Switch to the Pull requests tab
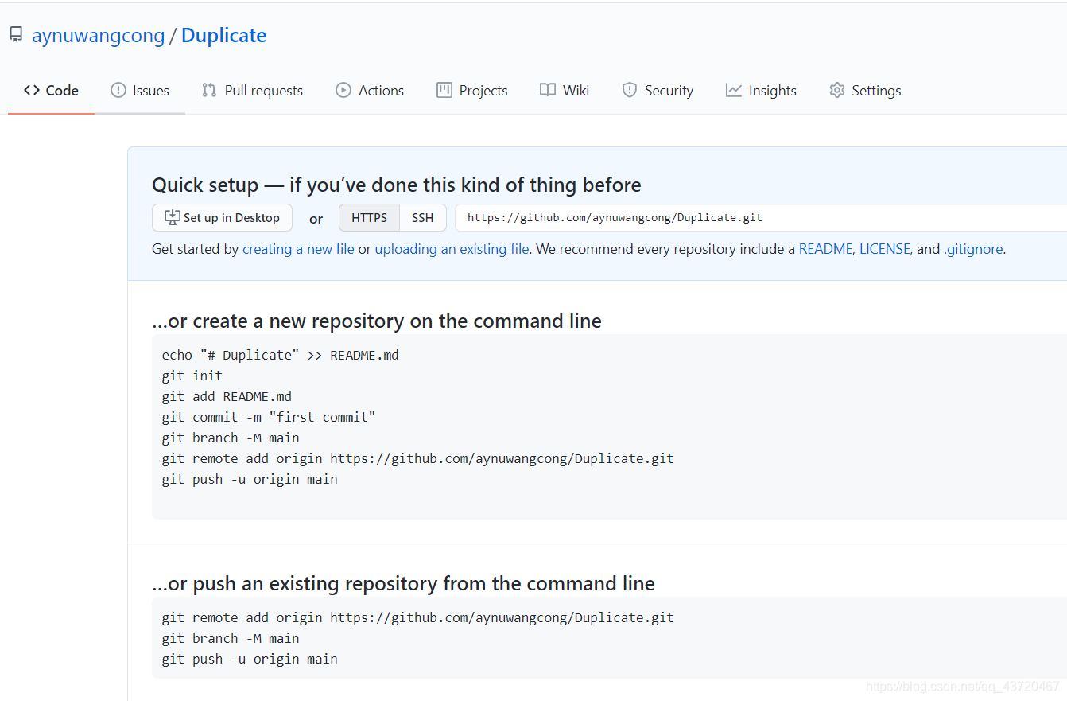Screen dimensions: 1067x701 pyautogui.click(x=253, y=91)
